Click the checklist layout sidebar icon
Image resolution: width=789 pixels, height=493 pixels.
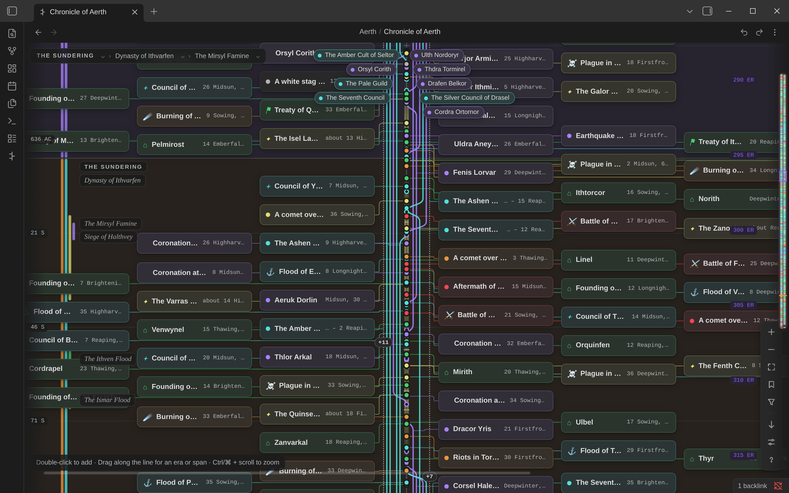pos(12,139)
